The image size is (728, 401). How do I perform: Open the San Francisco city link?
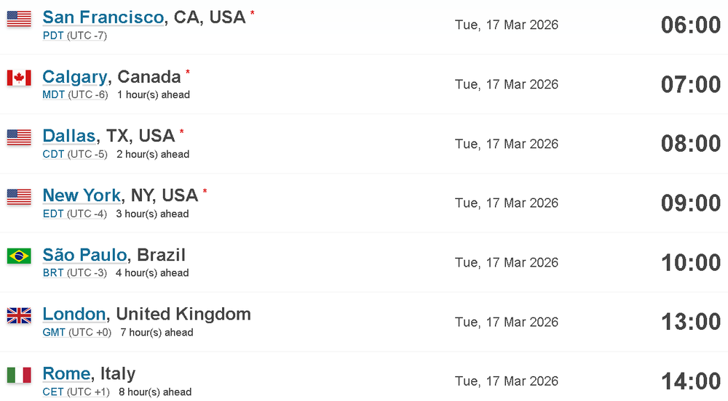pos(103,17)
